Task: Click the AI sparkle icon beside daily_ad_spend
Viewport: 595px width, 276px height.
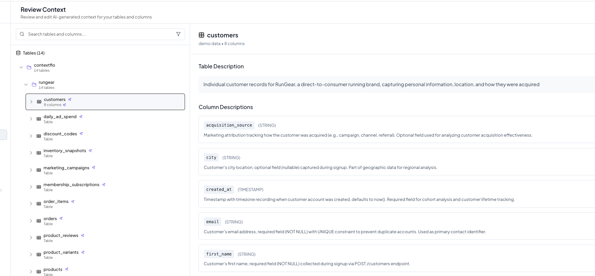Action: [x=81, y=117]
